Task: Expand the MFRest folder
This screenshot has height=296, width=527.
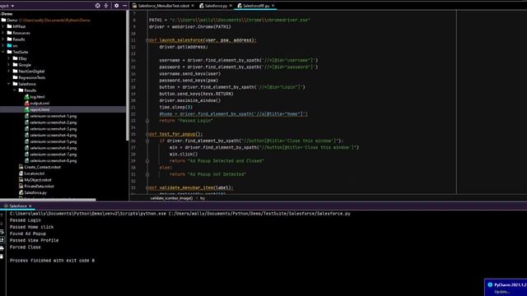Action: (x=3, y=26)
